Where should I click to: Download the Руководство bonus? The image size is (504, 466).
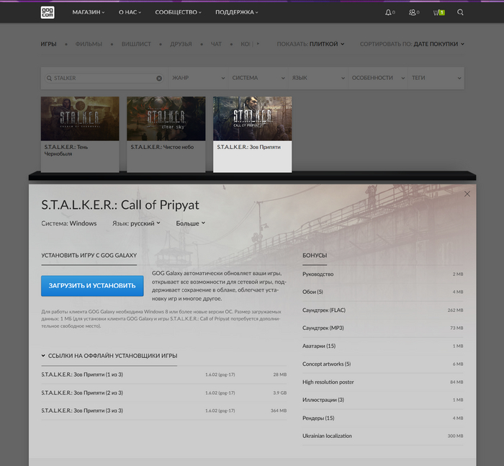point(383,274)
